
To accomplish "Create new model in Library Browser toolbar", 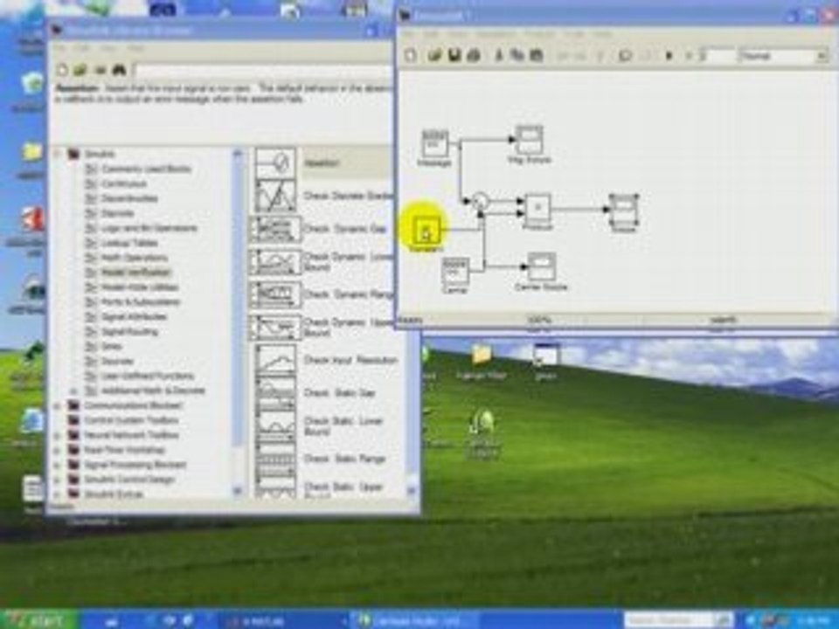I will pos(62,70).
